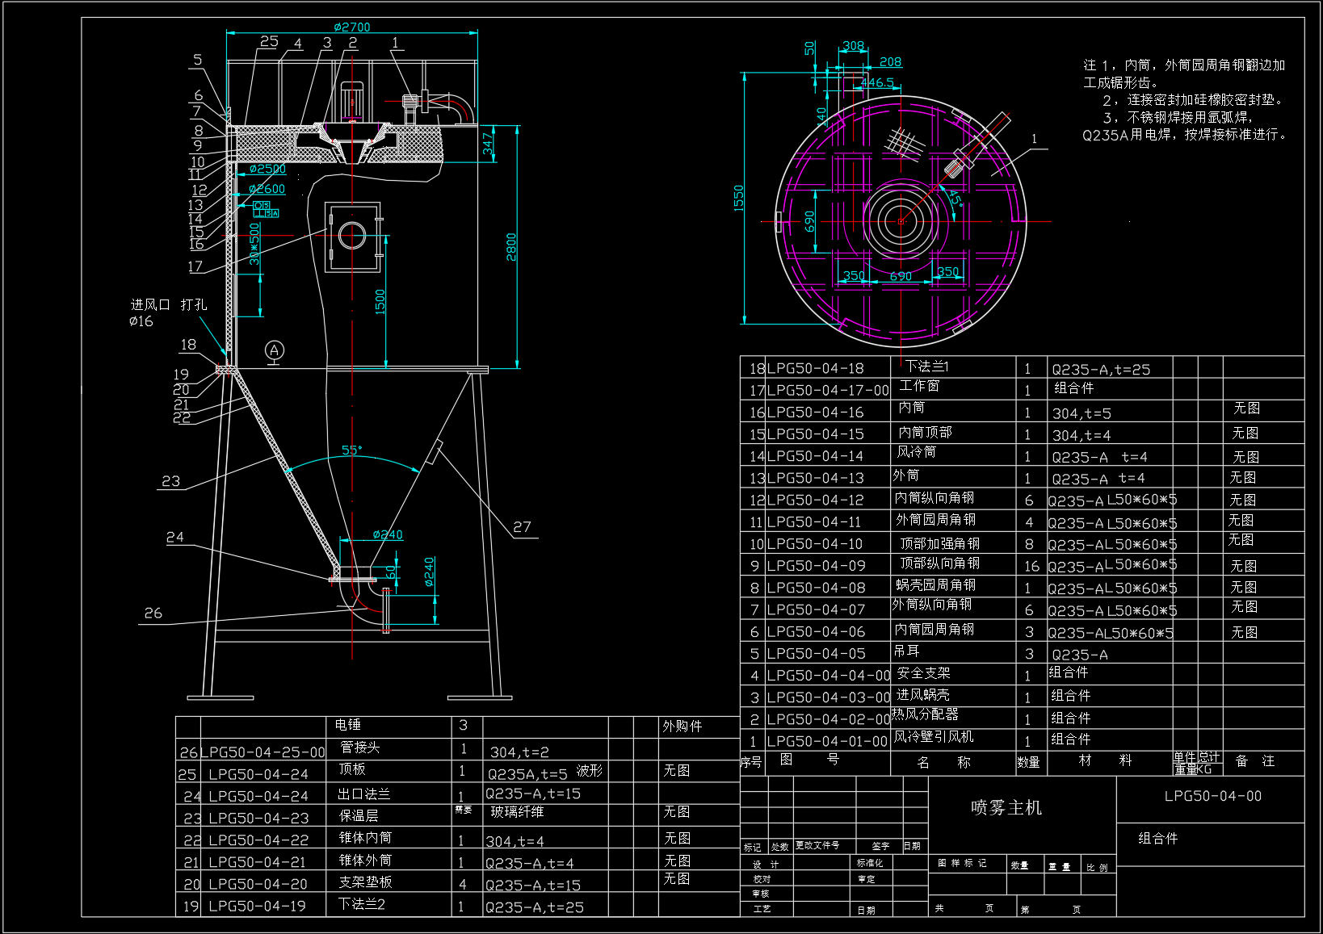Image resolution: width=1323 pixels, height=934 pixels.
Task: Select the geometric tolerance frame below ø2600
Action: [x=266, y=209]
